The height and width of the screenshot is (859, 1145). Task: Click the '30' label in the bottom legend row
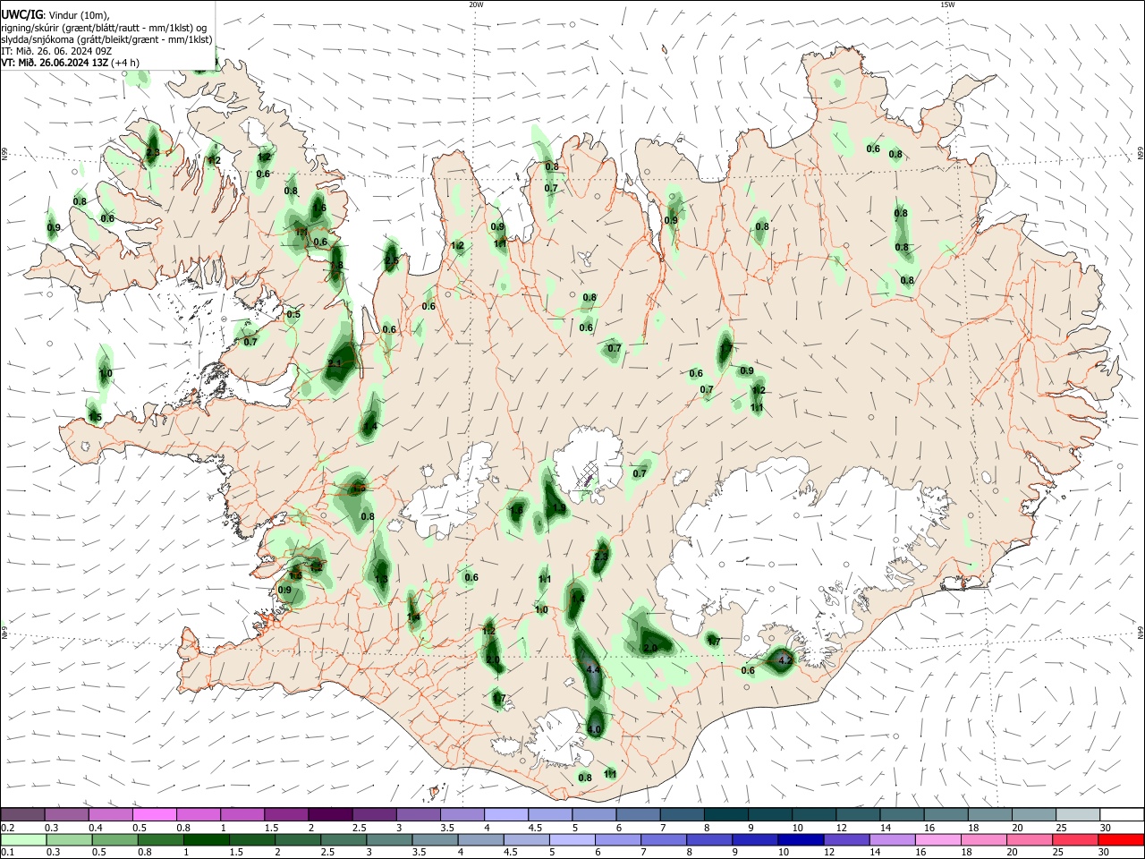[1103, 853]
